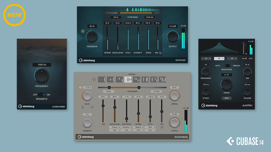Click the autofilter GATE button
The width and height of the screenshot is (271, 152).
[227, 98]
